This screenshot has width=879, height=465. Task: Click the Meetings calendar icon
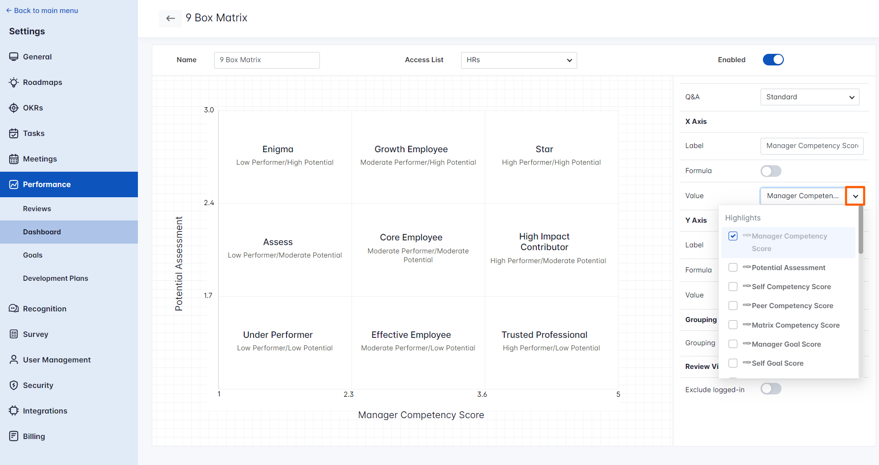(x=14, y=159)
